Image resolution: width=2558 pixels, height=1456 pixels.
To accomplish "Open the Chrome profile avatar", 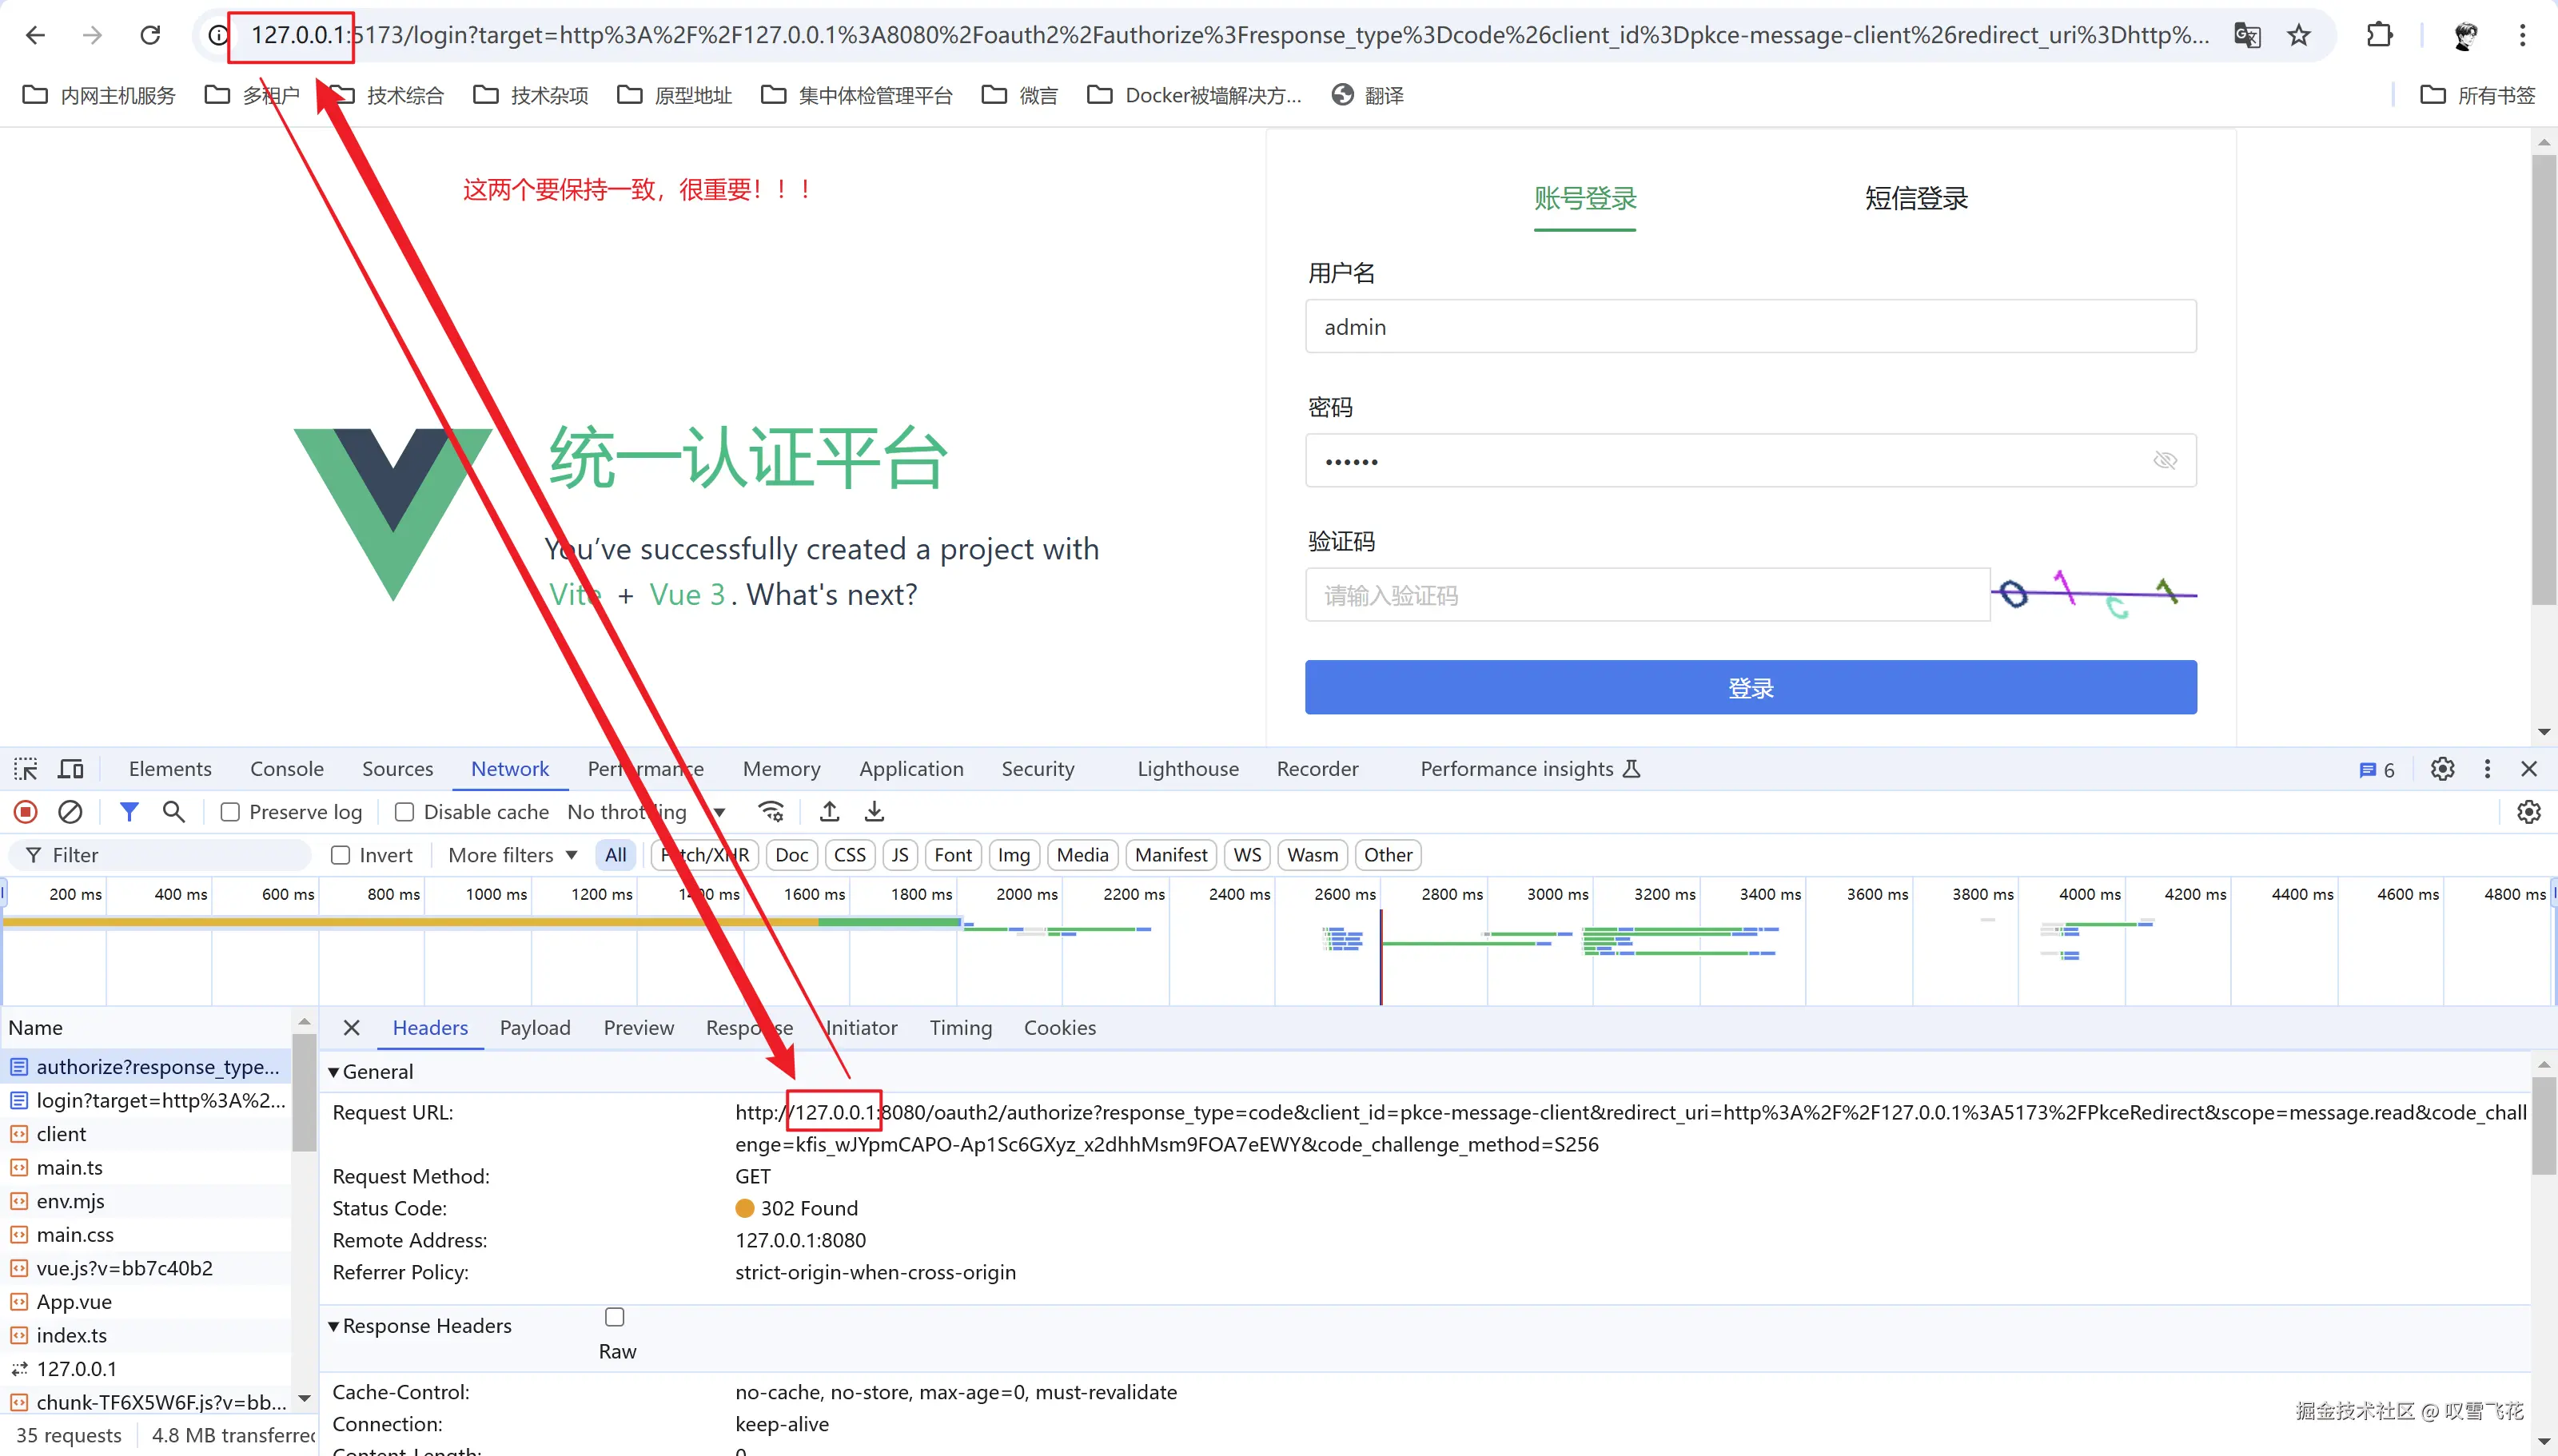I will [2466, 36].
